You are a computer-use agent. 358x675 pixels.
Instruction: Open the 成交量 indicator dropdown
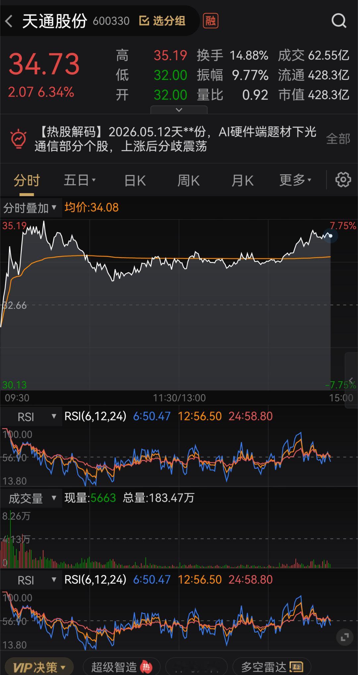tap(30, 498)
